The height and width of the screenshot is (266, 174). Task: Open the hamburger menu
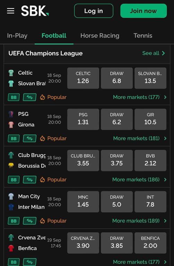(10, 11)
